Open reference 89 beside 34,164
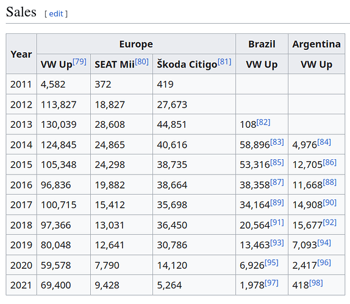The height and width of the screenshot is (304, 350). click(x=277, y=202)
